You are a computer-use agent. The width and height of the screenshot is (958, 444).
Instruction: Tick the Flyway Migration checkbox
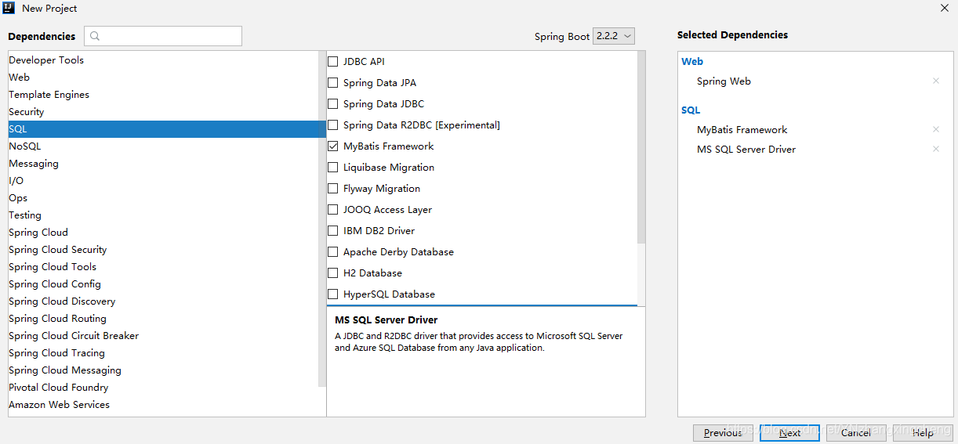point(333,188)
